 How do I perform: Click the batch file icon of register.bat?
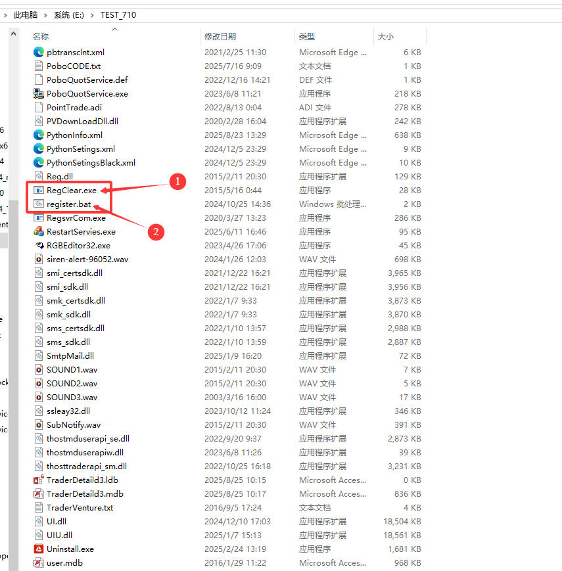click(x=39, y=204)
